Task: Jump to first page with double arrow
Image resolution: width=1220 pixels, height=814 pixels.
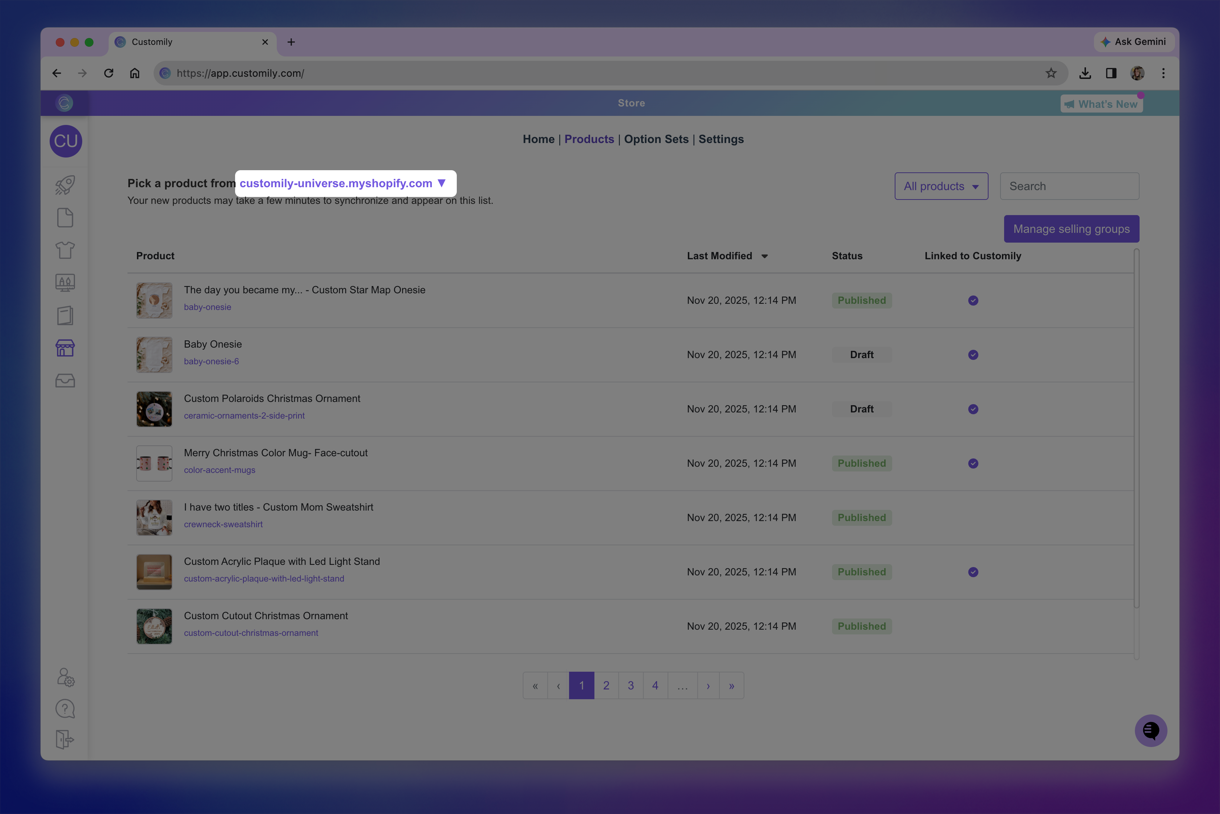Action: tap(535, 685)
